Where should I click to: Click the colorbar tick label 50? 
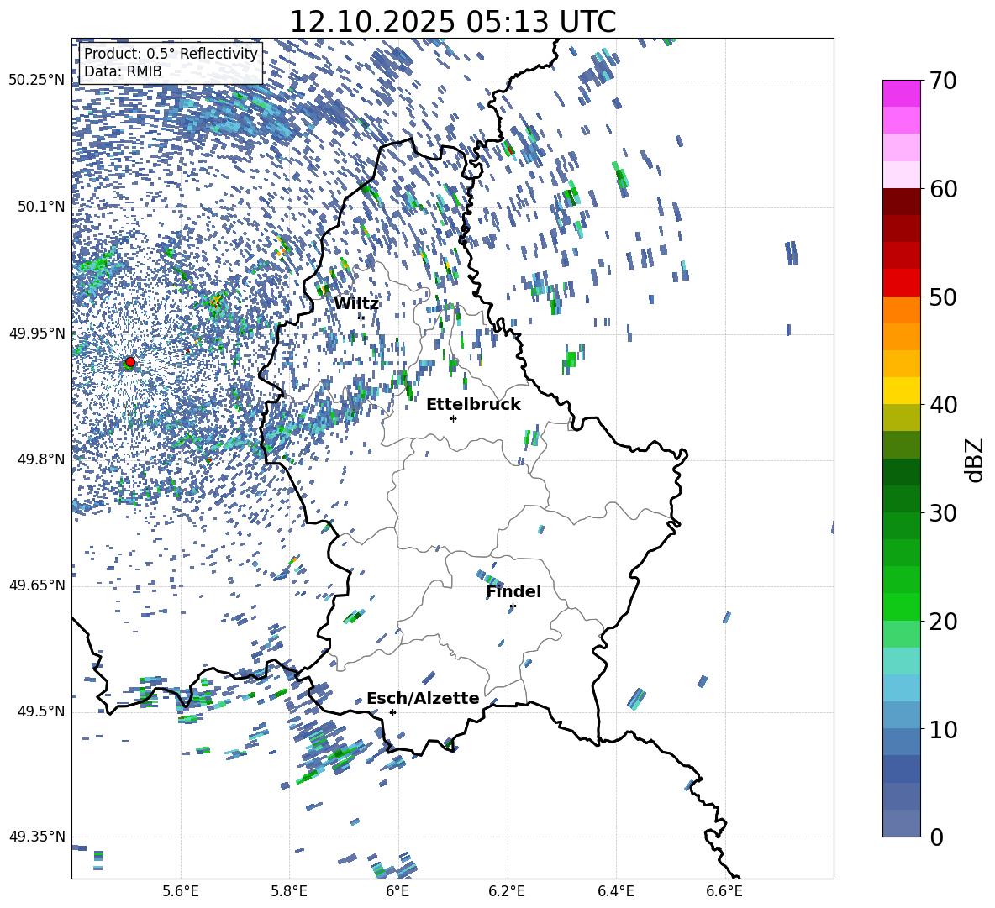click(x=943, y=297)
